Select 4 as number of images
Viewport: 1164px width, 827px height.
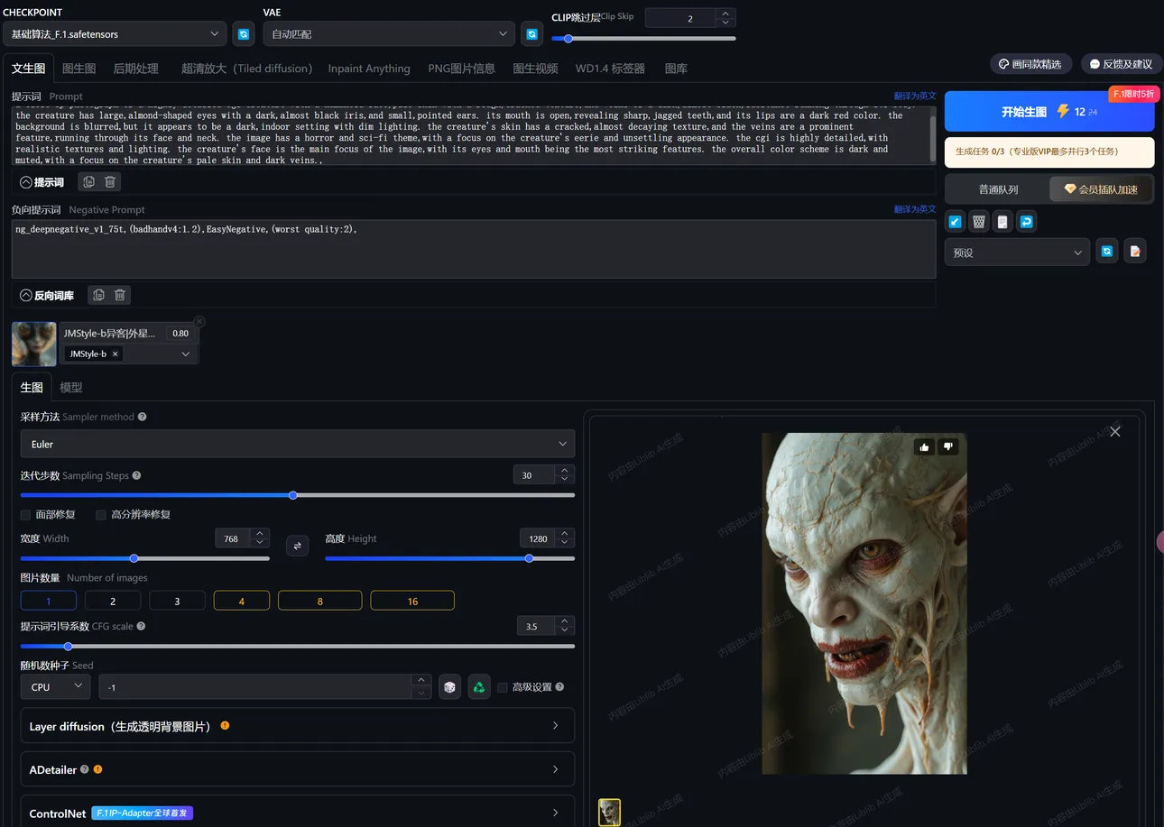tap(241, 601)
